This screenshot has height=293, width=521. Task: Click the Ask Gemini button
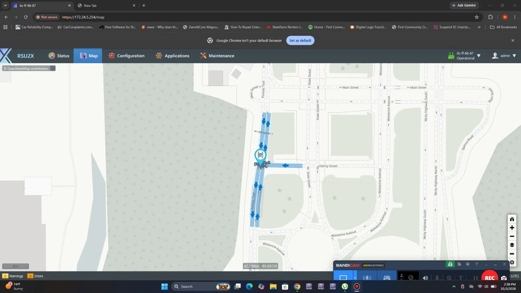click(464, 5)
